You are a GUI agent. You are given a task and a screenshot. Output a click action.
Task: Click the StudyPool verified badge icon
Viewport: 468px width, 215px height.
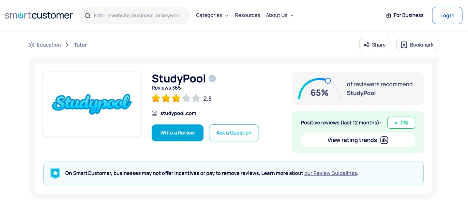[x=212, y=79]
